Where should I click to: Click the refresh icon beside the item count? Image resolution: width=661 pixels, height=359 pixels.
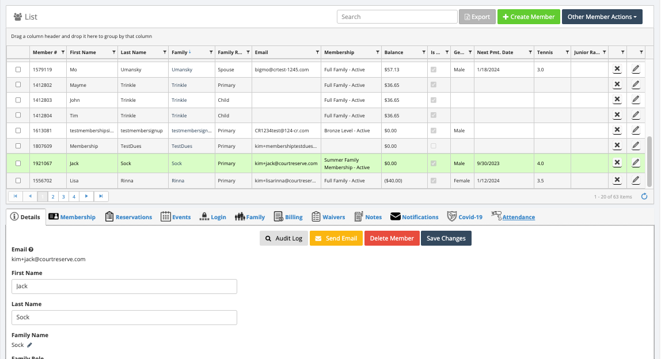click(x=644, y=196)
